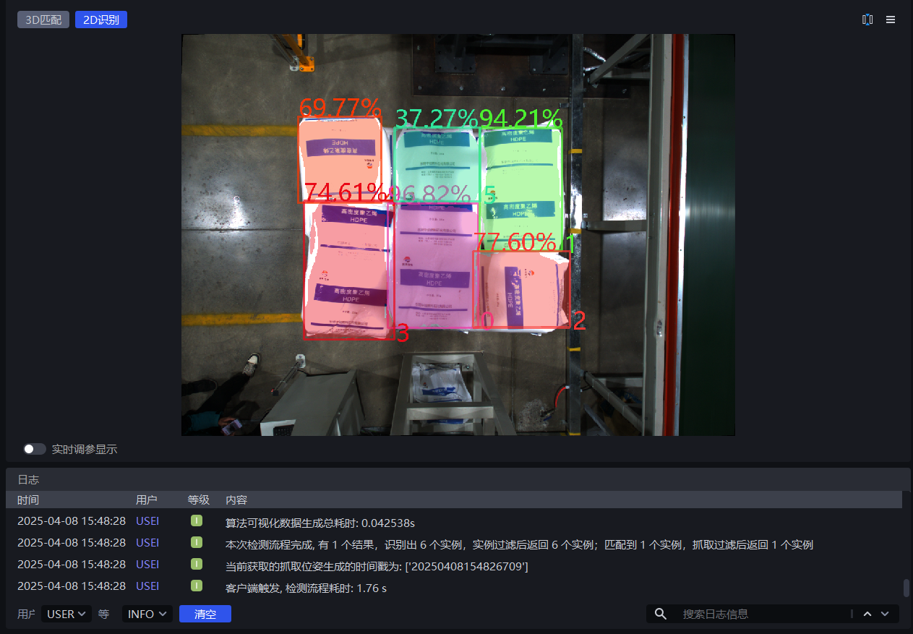Click the 时间 column header

coord(28,500)
